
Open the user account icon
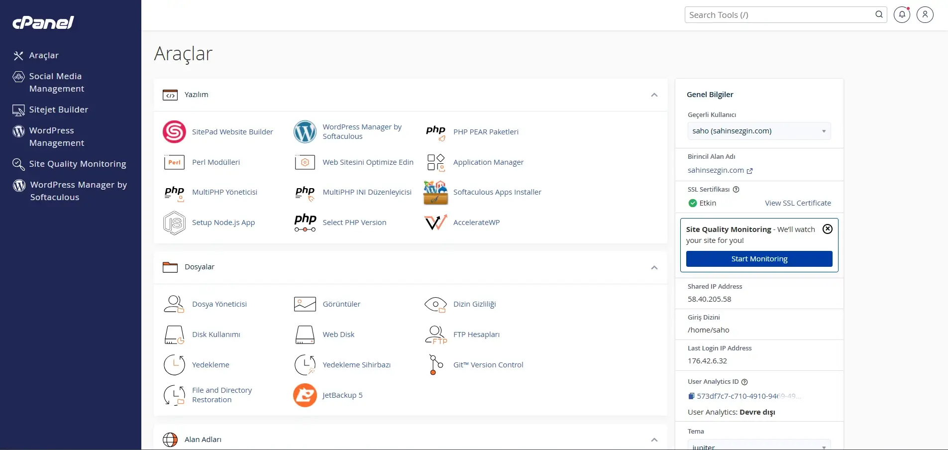tap(925, 14)
